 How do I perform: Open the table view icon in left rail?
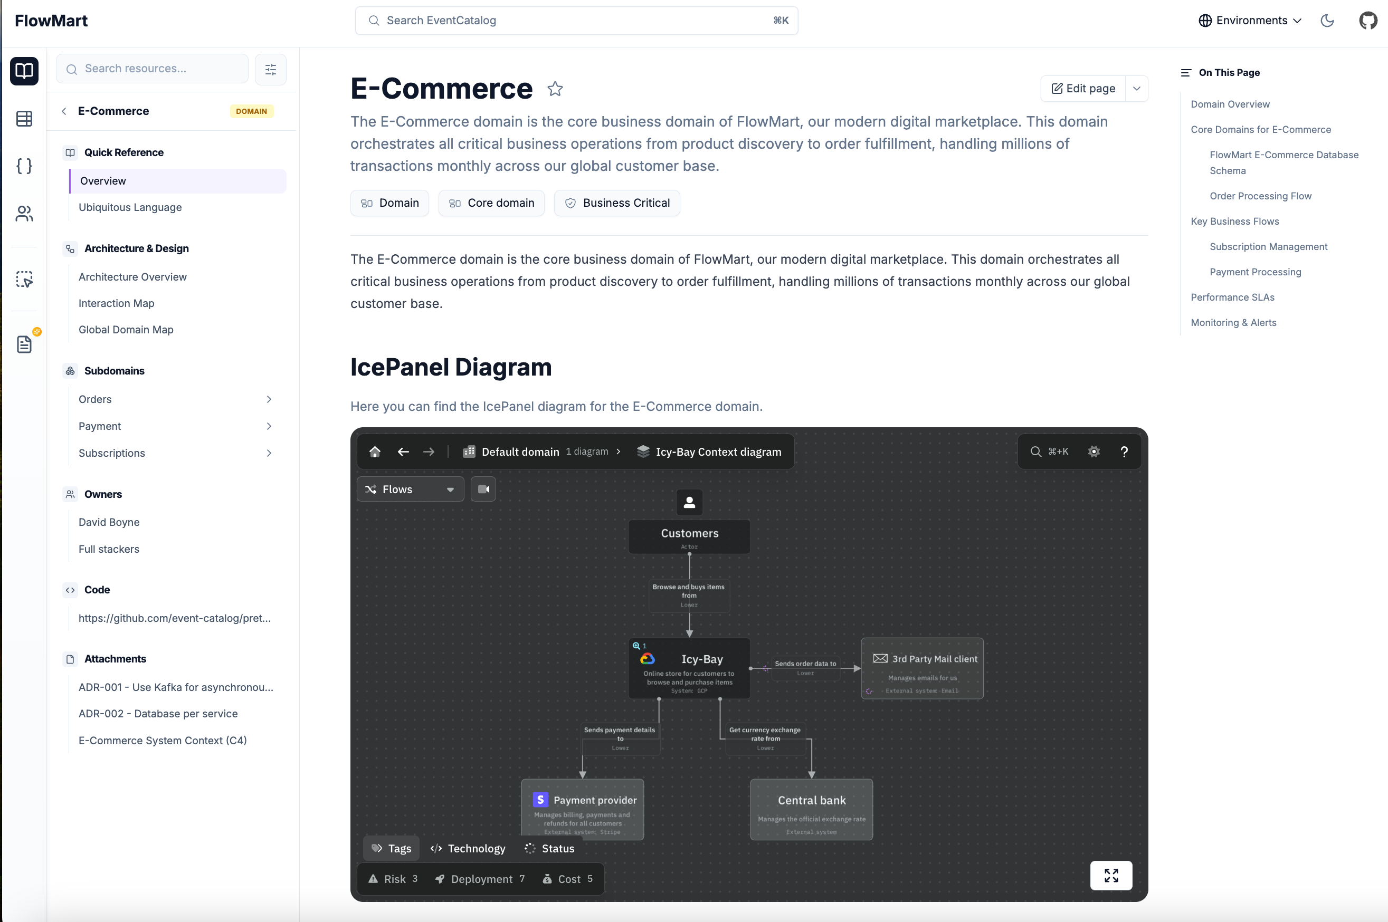24,119
